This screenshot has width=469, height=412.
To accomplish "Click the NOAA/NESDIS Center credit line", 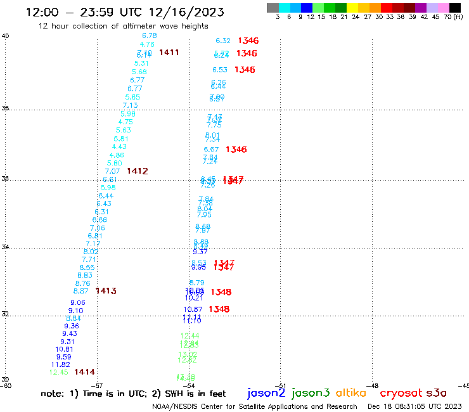I will click(255, 406).
